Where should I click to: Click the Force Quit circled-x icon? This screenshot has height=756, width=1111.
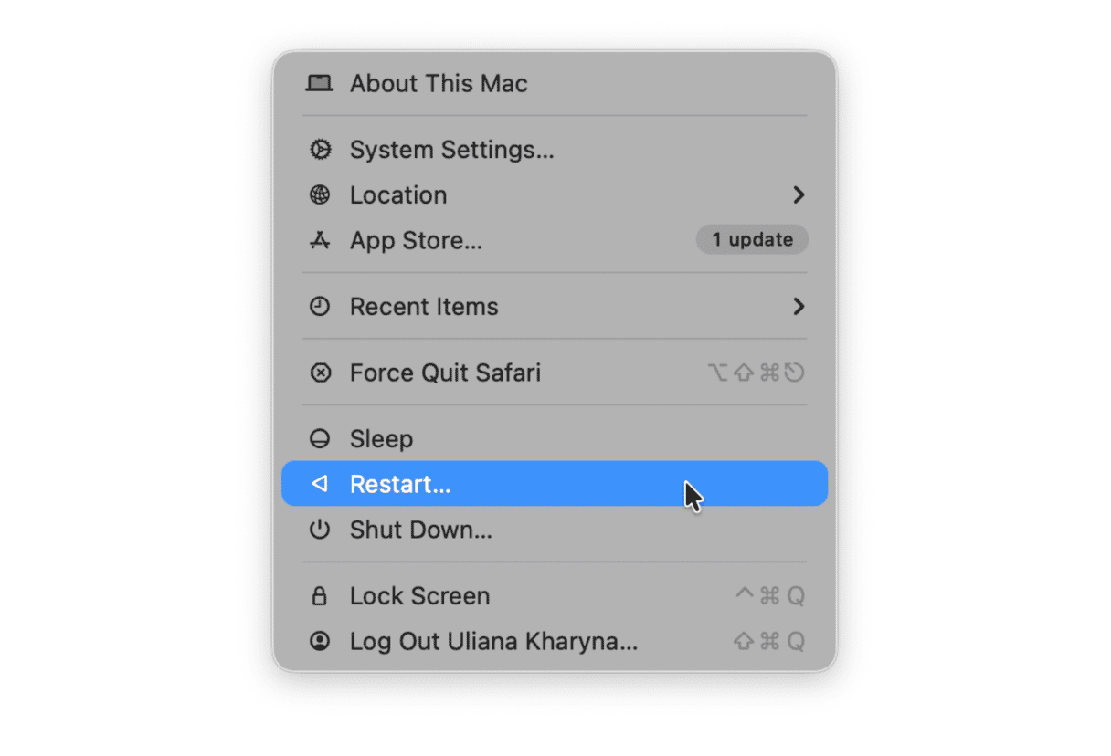320,372
